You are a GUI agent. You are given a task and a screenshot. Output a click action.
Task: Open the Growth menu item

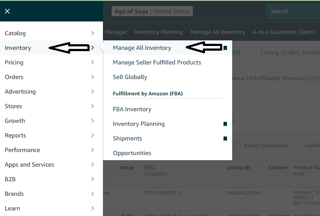coord(51,121)
